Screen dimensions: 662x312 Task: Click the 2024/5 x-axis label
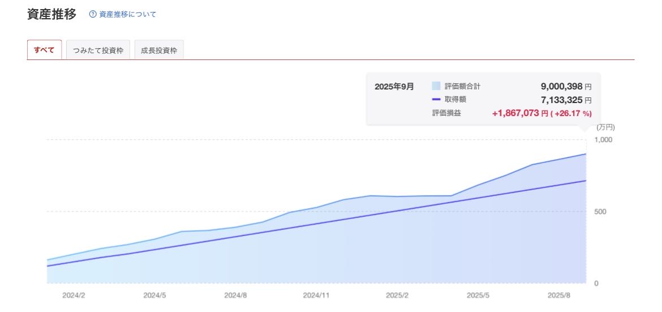154,295
